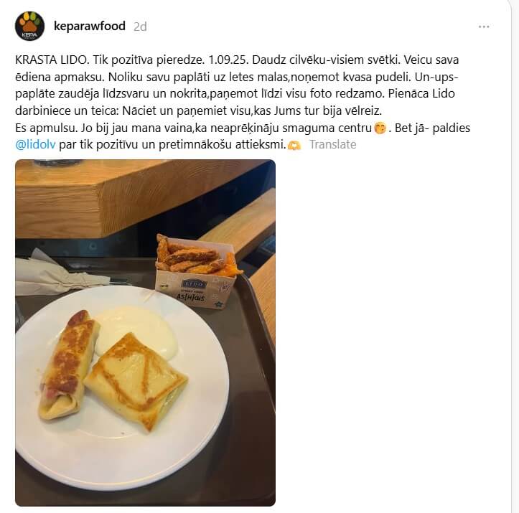Click the sweet potato fries in photo

click(197, 256)
